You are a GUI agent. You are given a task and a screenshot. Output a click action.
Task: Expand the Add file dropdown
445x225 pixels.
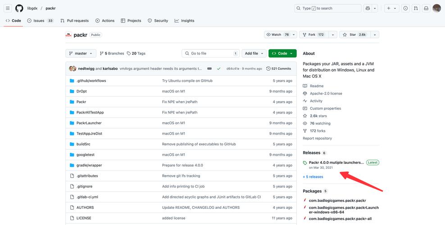[254, 53]
